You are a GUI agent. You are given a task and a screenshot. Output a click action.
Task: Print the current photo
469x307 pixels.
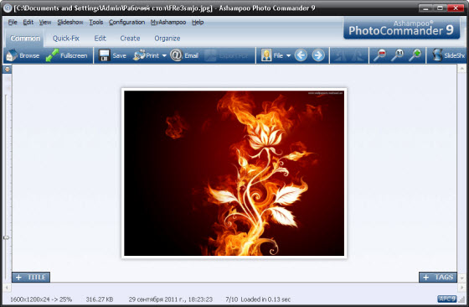click(x=147, y=55)
